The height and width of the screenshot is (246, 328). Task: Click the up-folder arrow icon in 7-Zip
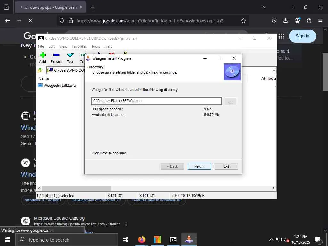[40, 70]
